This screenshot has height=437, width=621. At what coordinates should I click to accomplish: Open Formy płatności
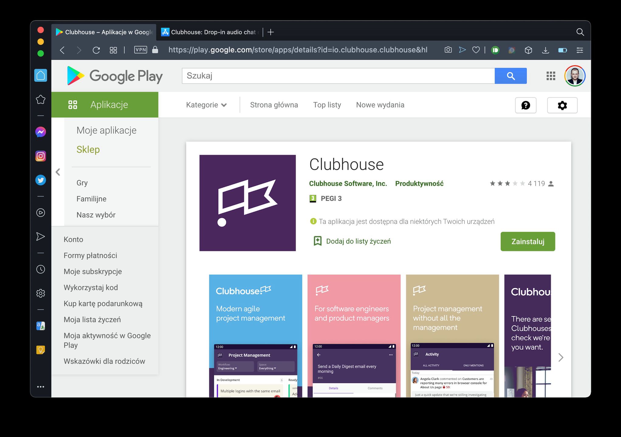coord(90,256)
